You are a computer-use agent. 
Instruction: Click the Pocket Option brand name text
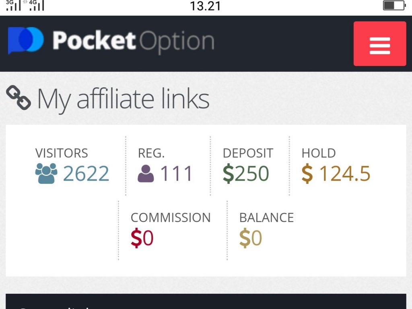pos(133,41)
